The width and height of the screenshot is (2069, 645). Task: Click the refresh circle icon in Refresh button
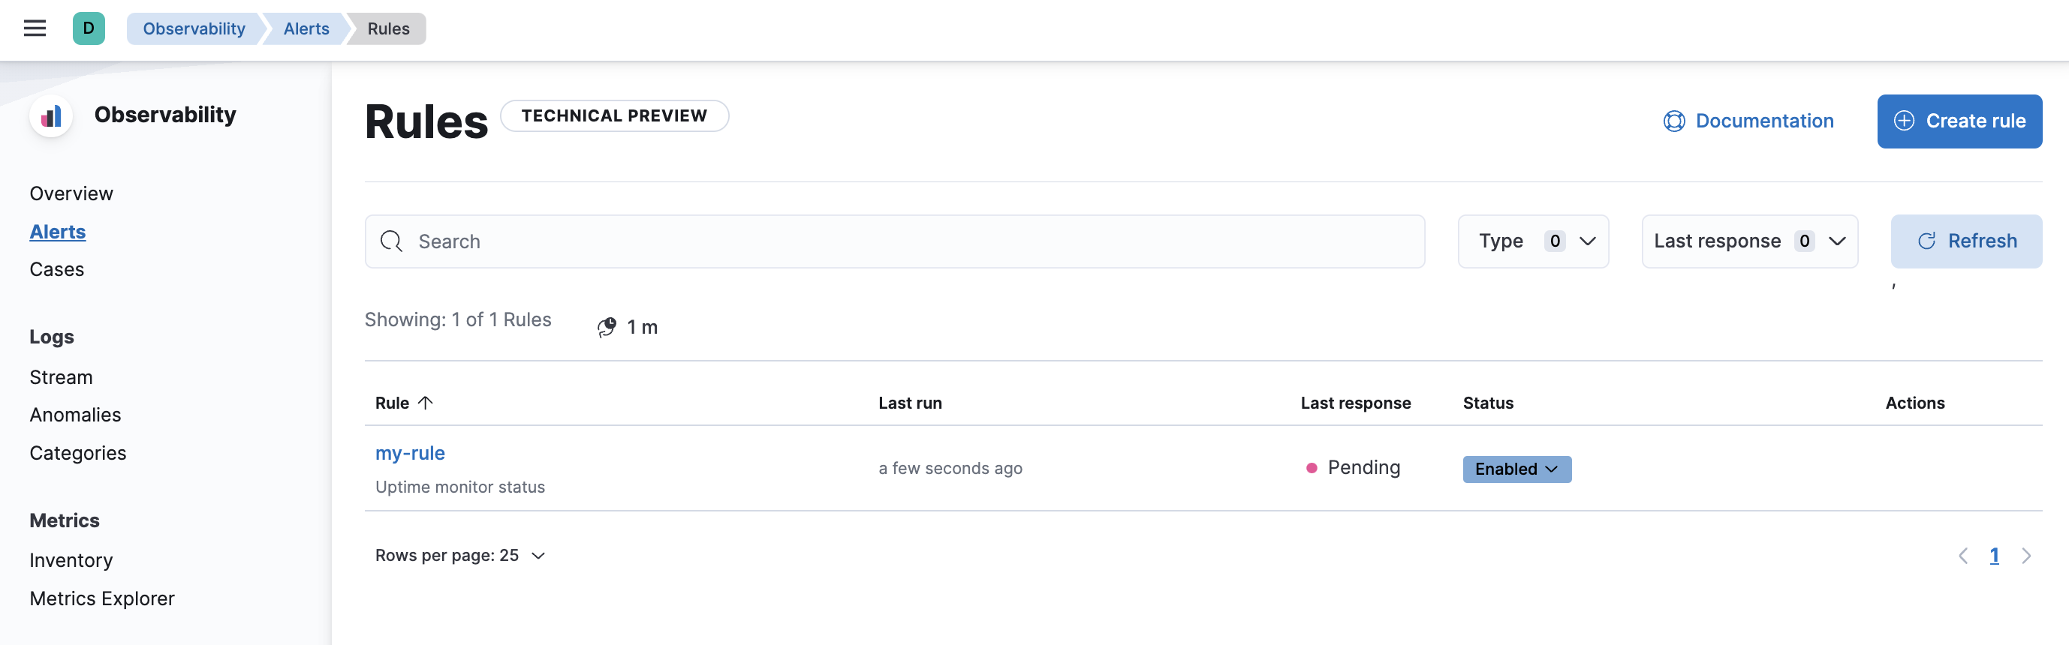tap(1928, 241)
